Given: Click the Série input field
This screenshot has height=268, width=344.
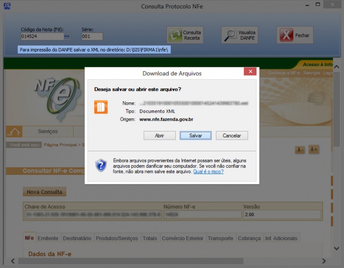Looking at the screenshot, I should (x=92, y=37).
